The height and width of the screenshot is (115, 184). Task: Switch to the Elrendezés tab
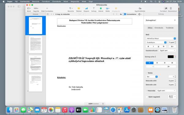pyautogui.click(x=159, y=28)
